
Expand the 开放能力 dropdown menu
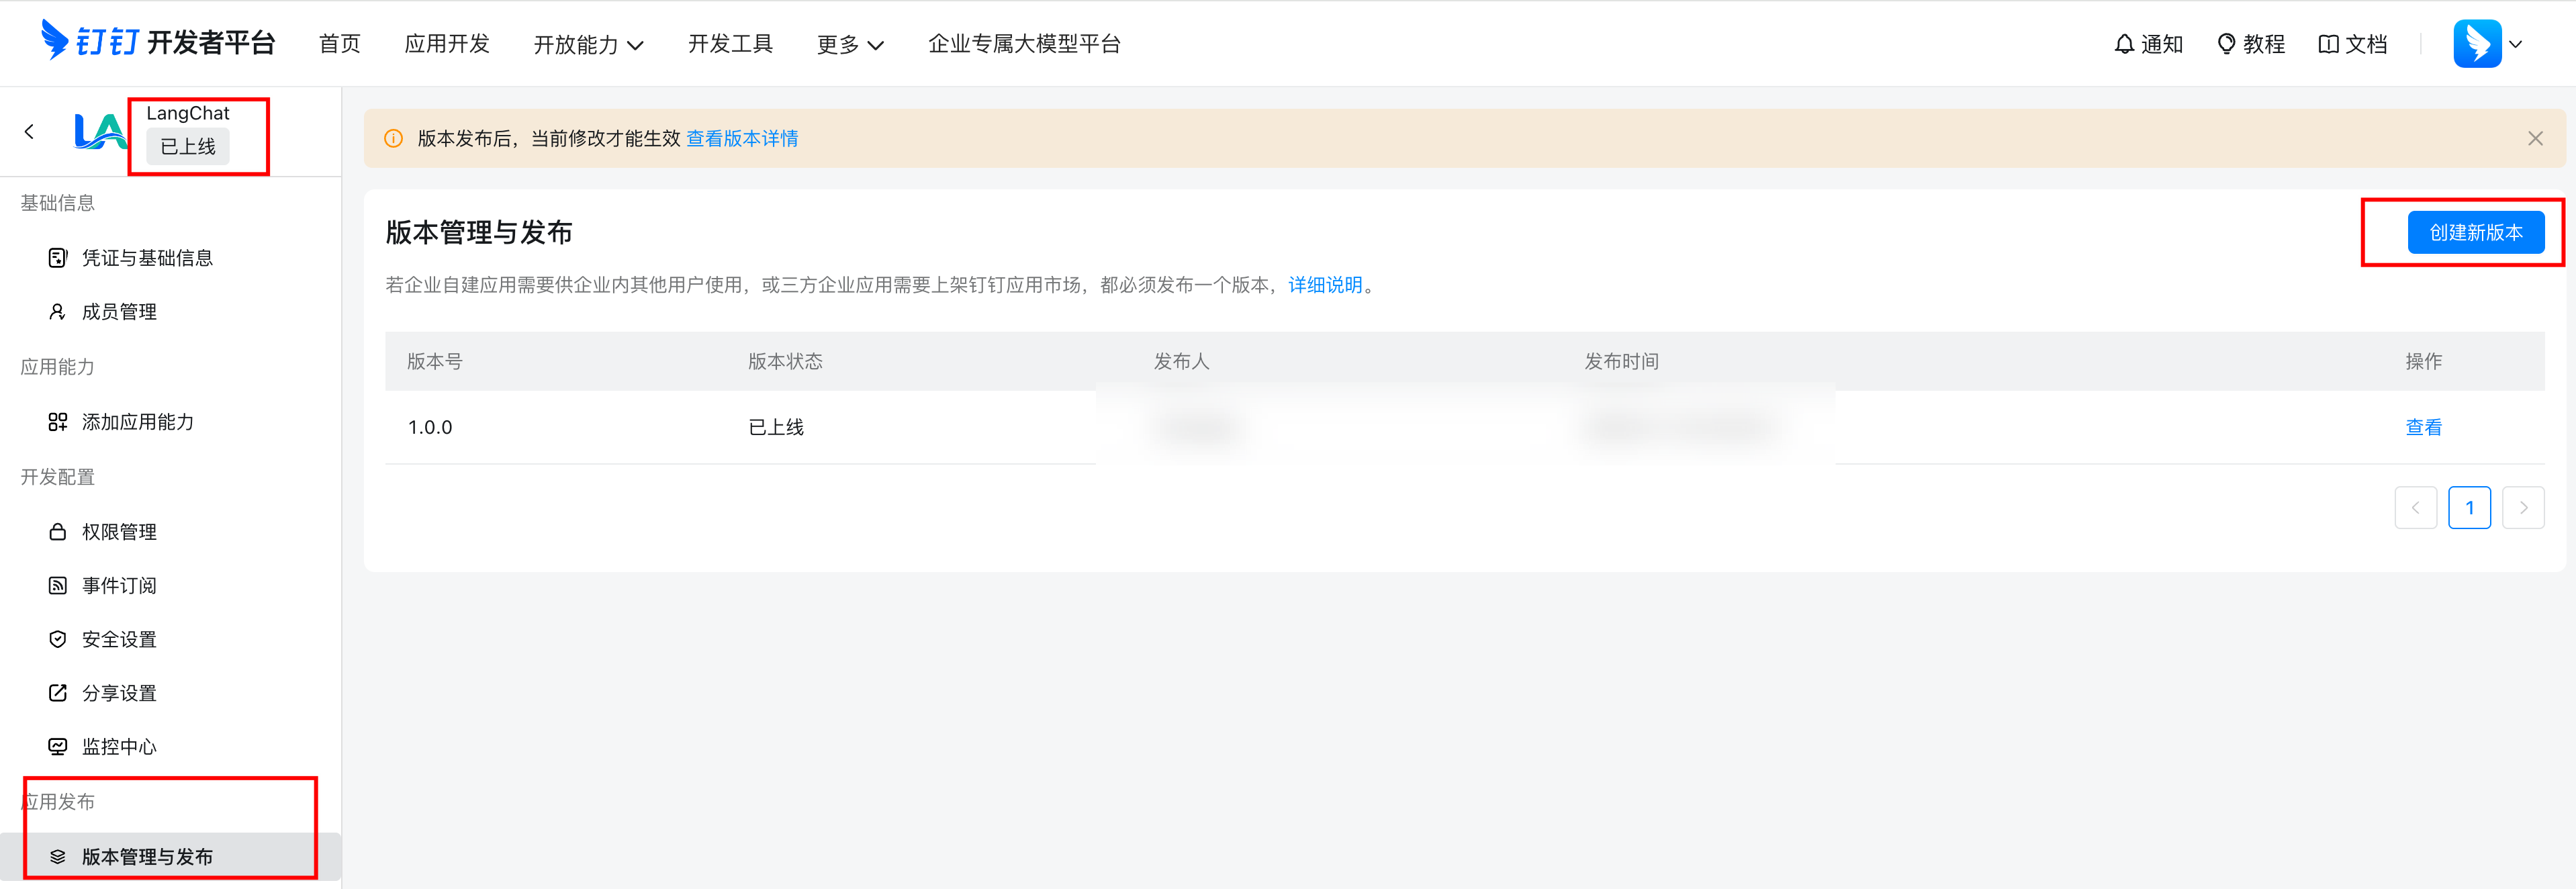tap(588, 44)
